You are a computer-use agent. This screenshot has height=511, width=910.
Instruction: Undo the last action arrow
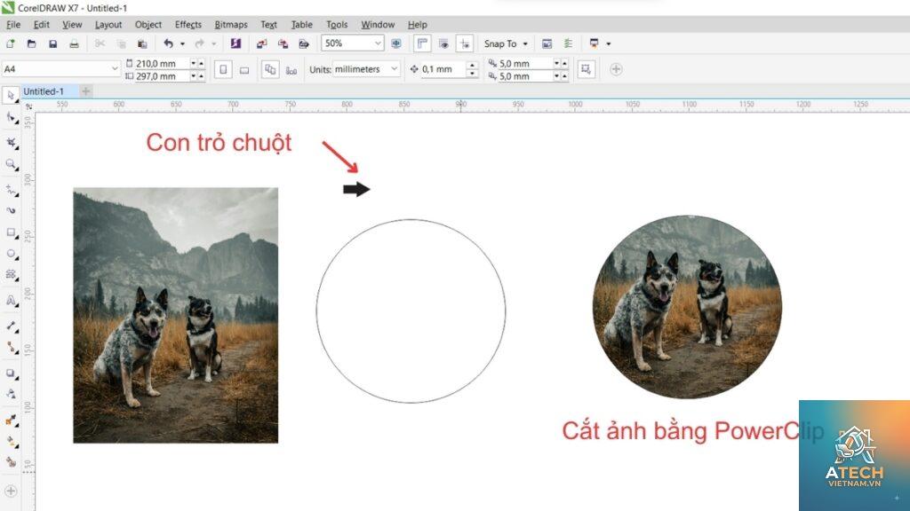pyautogui.click(x=168, y=43)
